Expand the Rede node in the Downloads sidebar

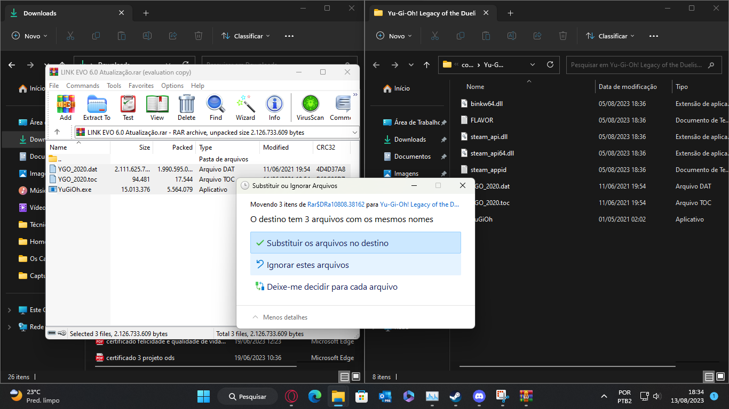point(9,327)
